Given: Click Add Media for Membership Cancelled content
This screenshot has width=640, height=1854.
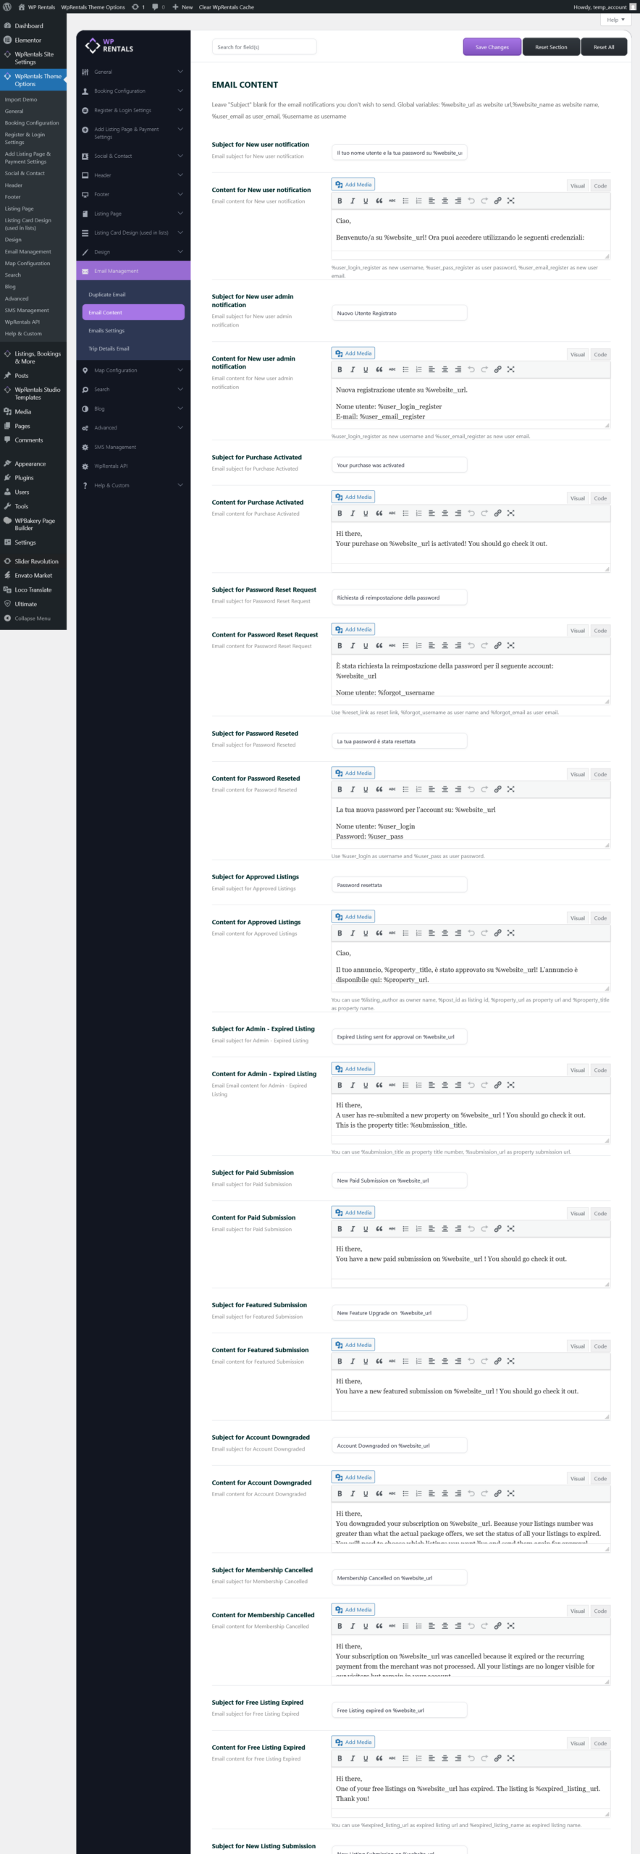Looking at the screenshot, I should 353,1609.
